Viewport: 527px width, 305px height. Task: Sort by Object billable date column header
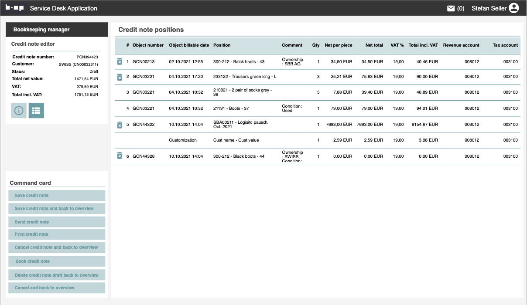[189, 45]
